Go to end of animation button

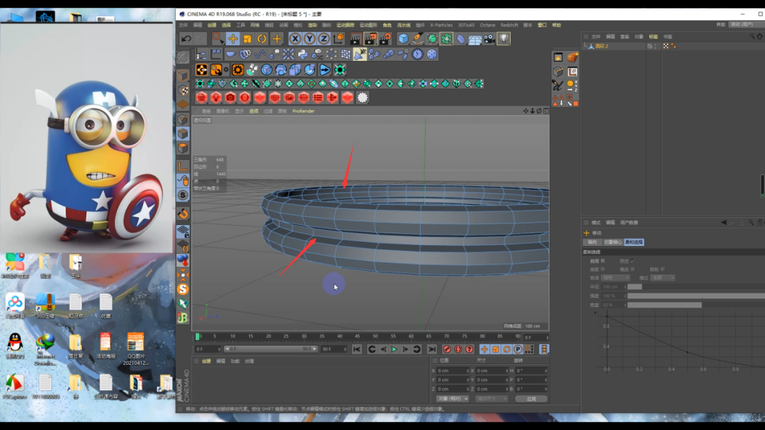point(432,349)
